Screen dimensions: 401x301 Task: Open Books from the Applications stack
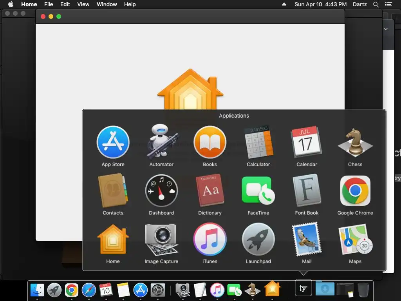tap(210, 142)
